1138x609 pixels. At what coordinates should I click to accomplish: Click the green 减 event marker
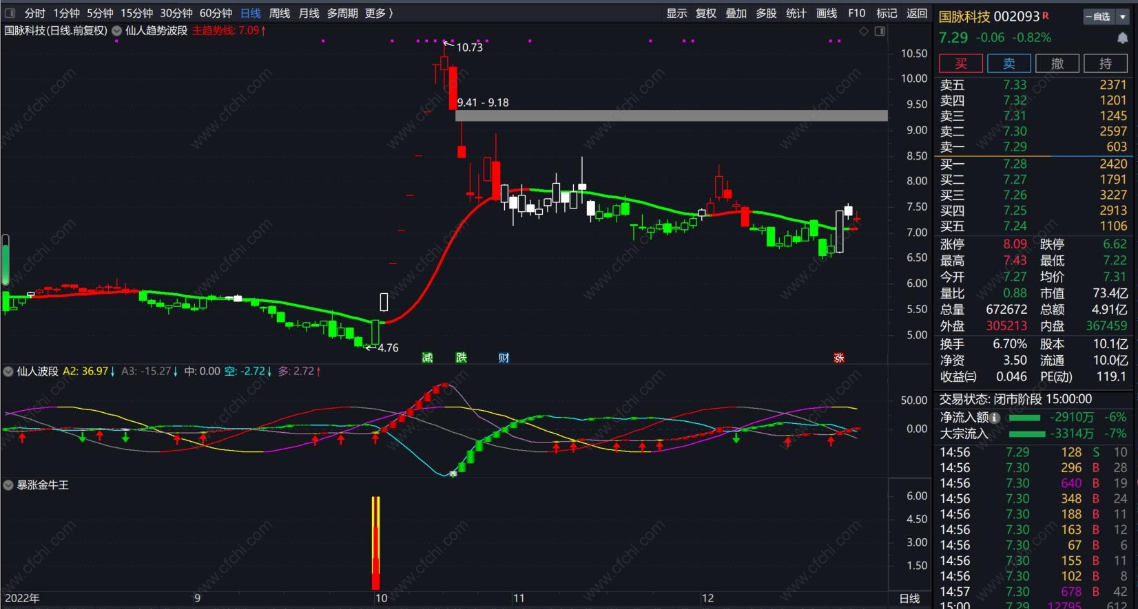[x=427, y=357]
